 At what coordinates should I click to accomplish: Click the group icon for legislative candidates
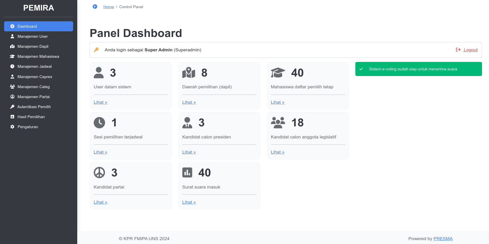coord(278,123)
